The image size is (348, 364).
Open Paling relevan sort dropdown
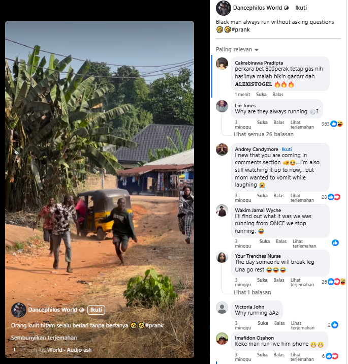coord(237,49)
